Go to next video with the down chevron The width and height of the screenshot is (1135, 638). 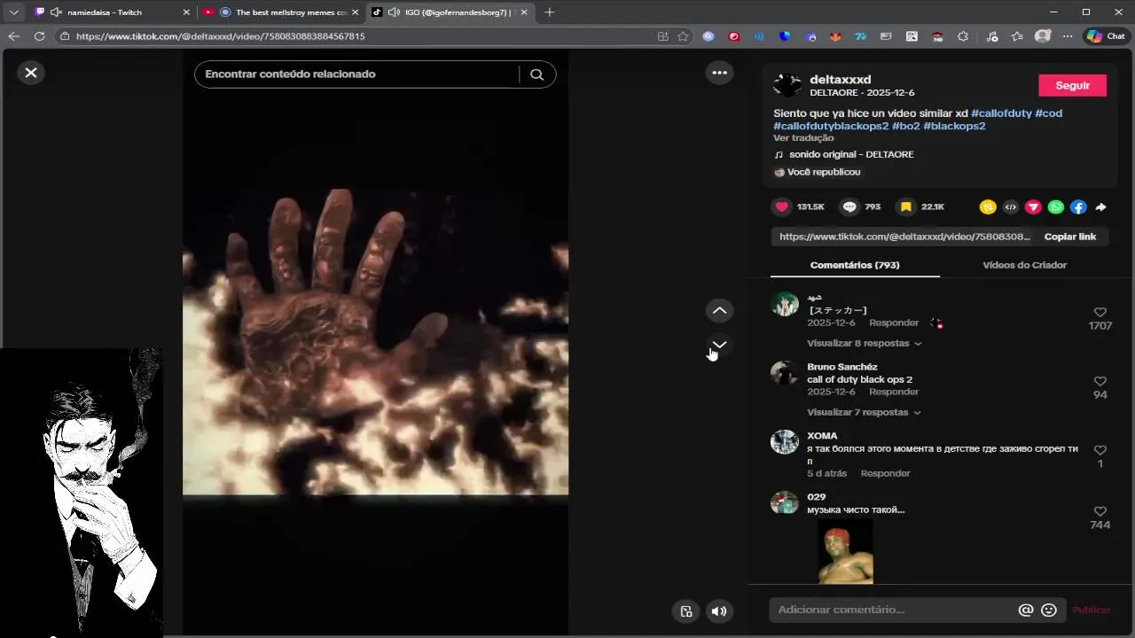coord(720,345)
